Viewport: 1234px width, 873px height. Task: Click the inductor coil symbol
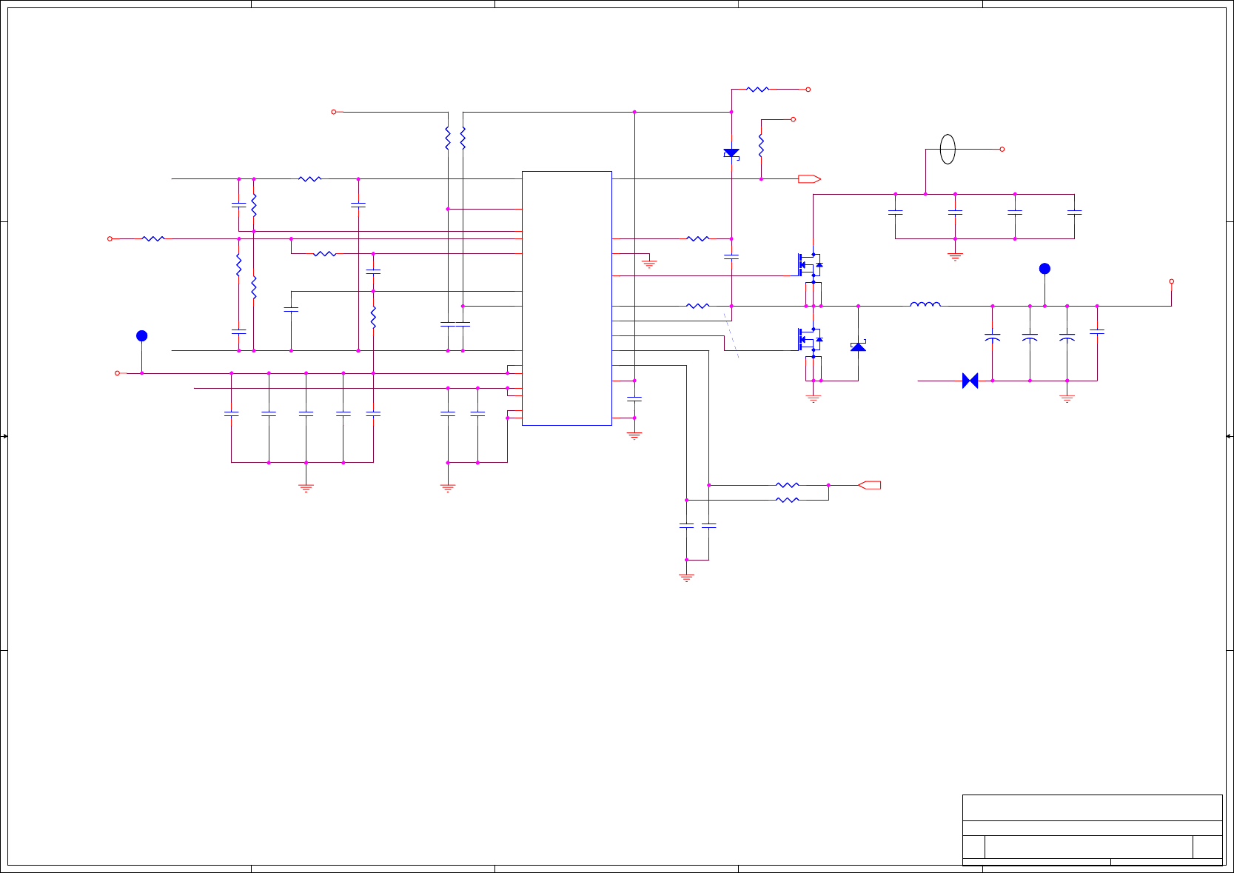coord(925,304)
